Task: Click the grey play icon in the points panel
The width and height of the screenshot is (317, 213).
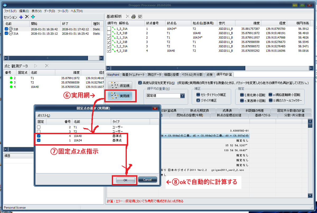Action: click(36, 66)
